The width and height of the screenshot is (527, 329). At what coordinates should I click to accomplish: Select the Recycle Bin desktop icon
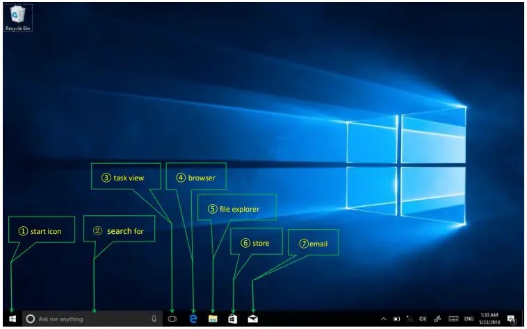(x=18, y=19)
